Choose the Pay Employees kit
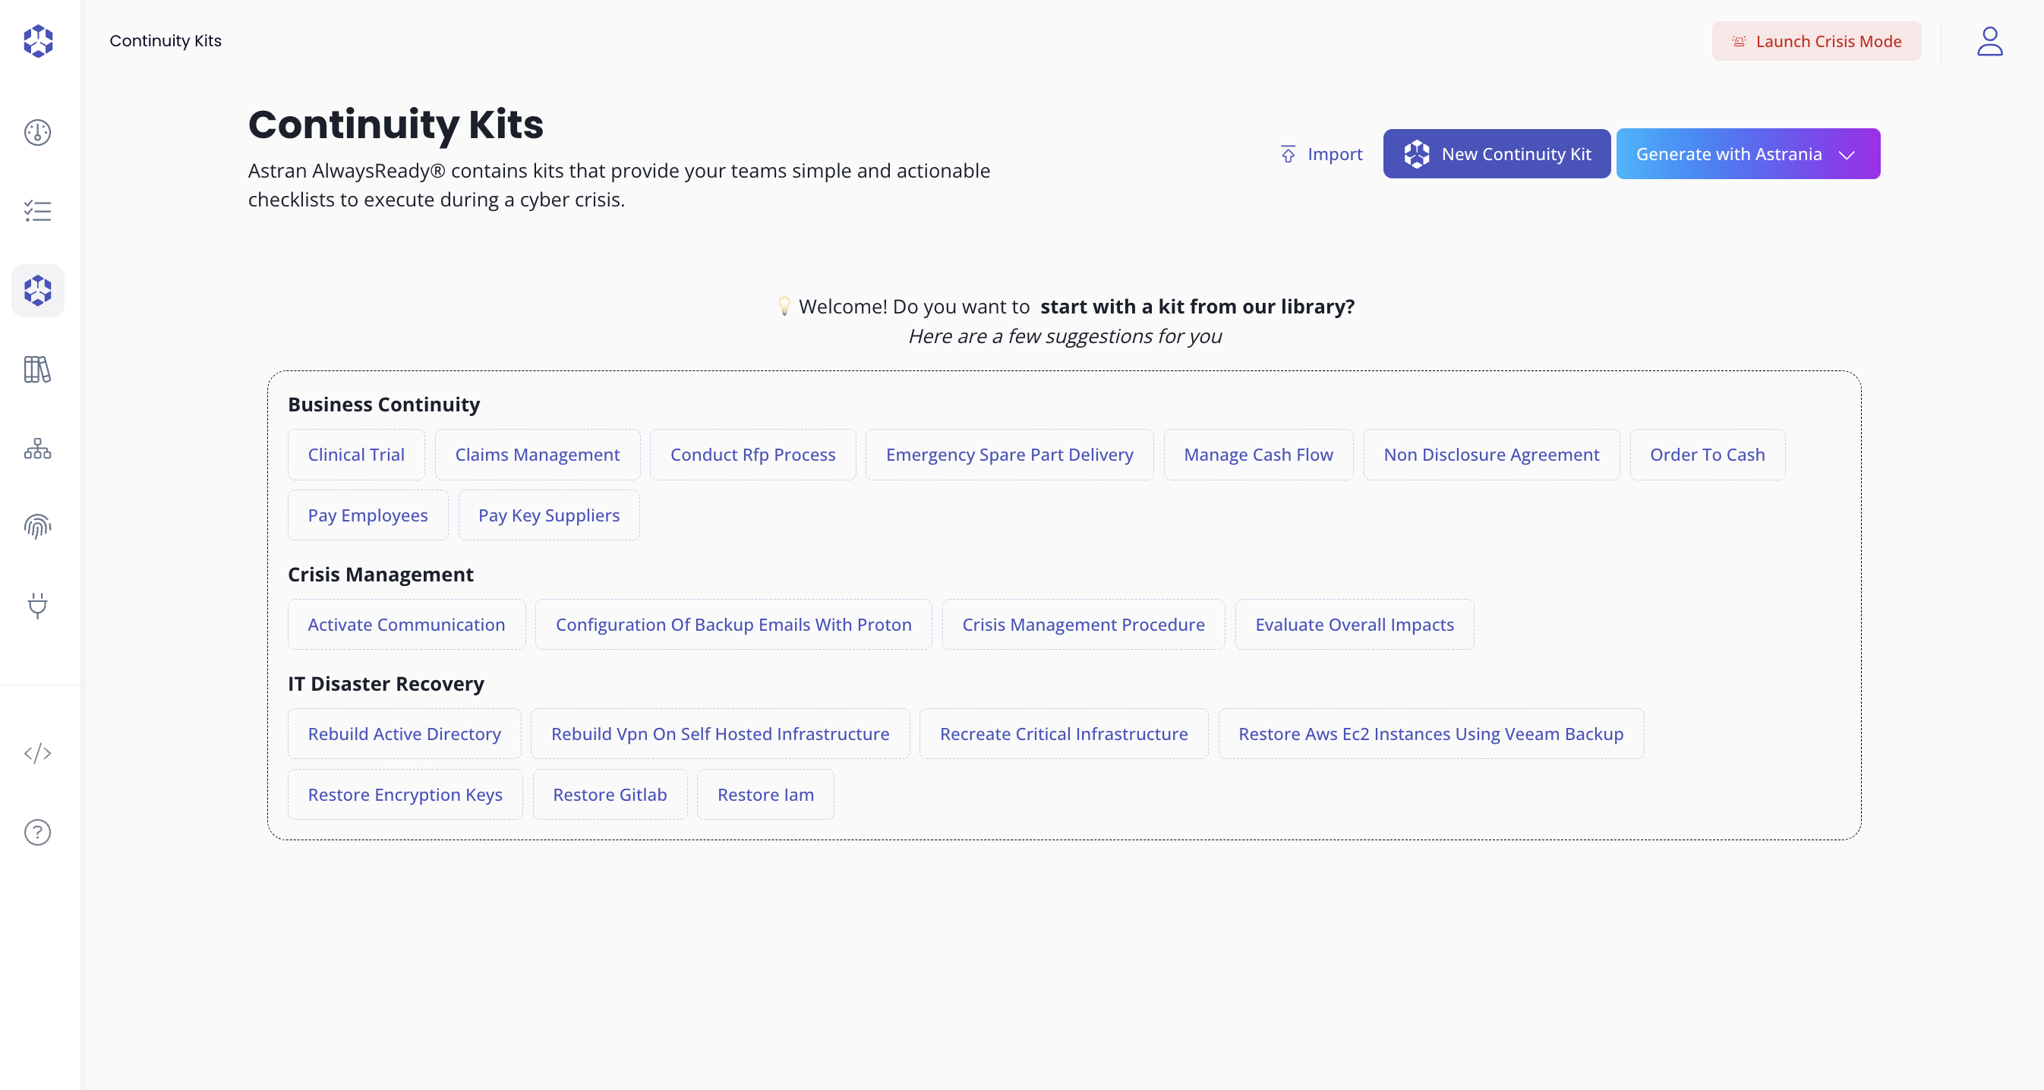The height and width of the screenshot is (1090, 2044). (x=367, y=515)
